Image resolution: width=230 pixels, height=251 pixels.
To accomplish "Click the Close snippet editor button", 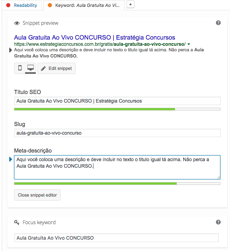I will [x=37, y=195].
